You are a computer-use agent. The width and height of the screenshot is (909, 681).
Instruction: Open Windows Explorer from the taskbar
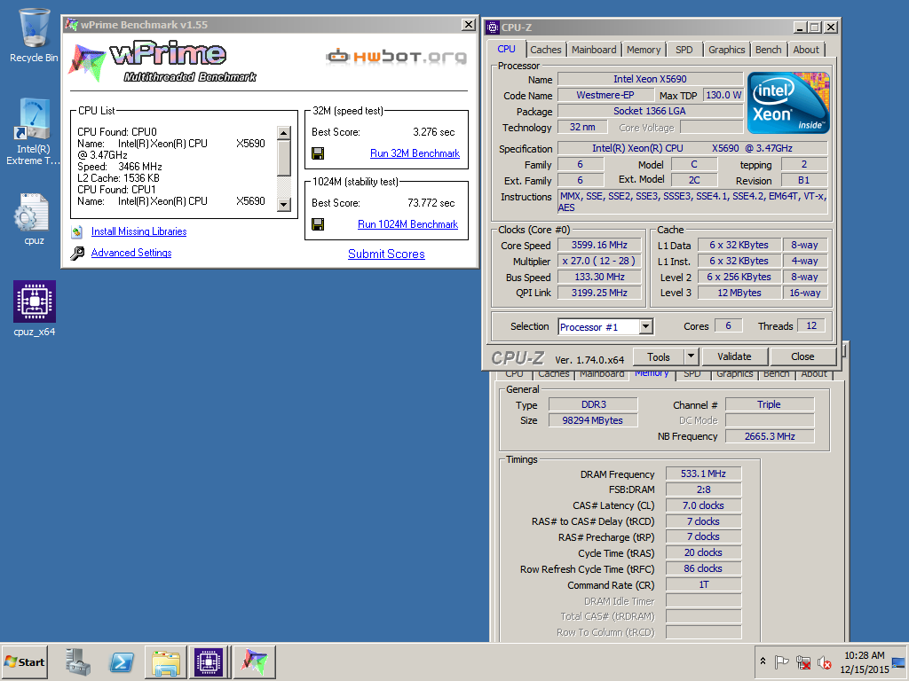point(165,661)
